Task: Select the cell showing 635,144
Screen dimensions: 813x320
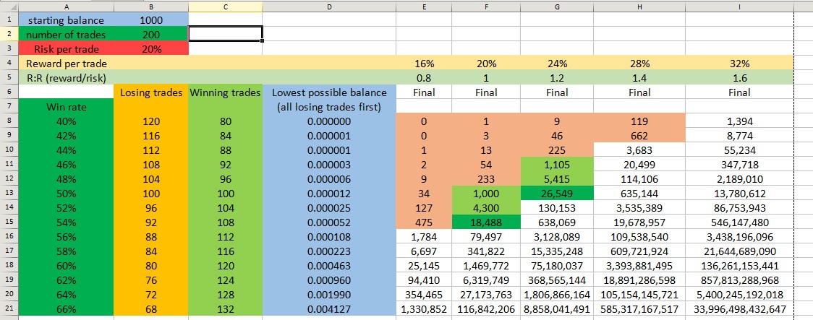Action: (x=639, y=194)
